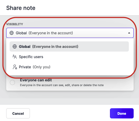Click "Everyone in the account can see, edit" description
Image resolution: width=139 pixels, height=121 pixels.
click(62, 85)
